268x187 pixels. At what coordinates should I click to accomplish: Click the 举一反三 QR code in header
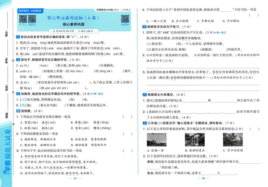click(23, 19)
